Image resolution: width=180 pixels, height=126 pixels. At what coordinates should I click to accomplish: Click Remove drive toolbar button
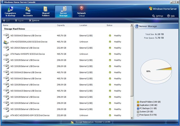click(x=34, y=21)
